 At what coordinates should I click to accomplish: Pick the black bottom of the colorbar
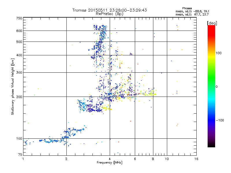point(211,145)
